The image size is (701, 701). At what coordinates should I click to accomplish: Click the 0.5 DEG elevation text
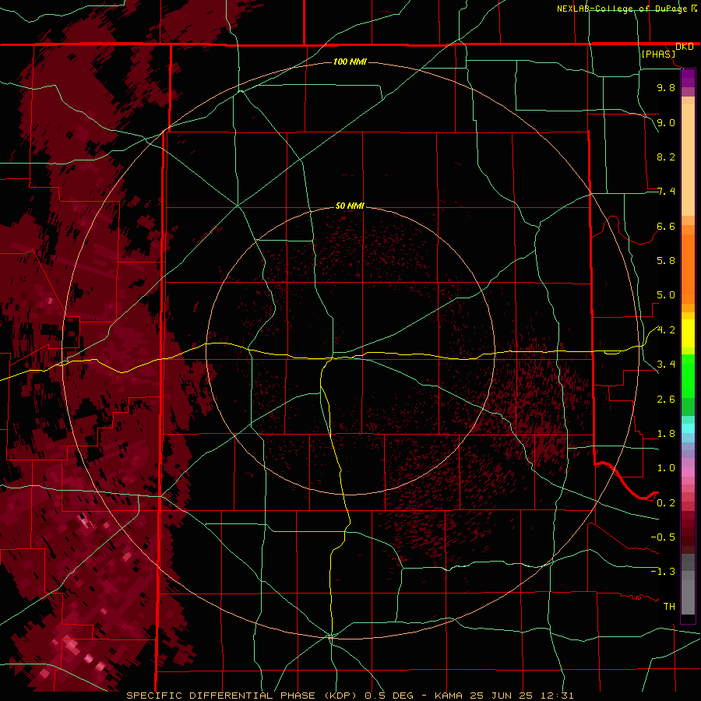pyautogui.click(x=389, y=696)
